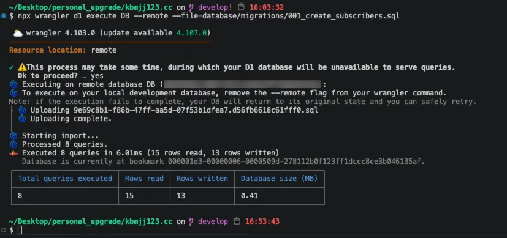
Task: Click the bookmark ID '000001d3-00000006-0000509d'
Action: (224, 162)
